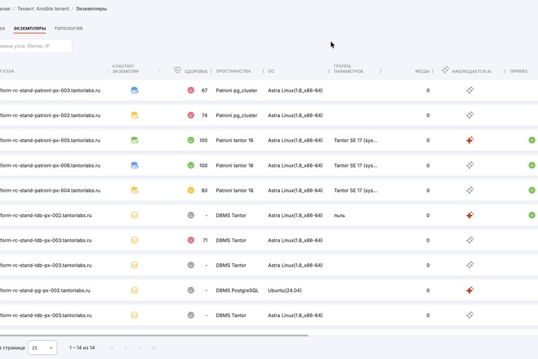The image size is (538, 359).
Task: Click blue cluster icon for patroni-px-006 row
Action: [134, 165]
